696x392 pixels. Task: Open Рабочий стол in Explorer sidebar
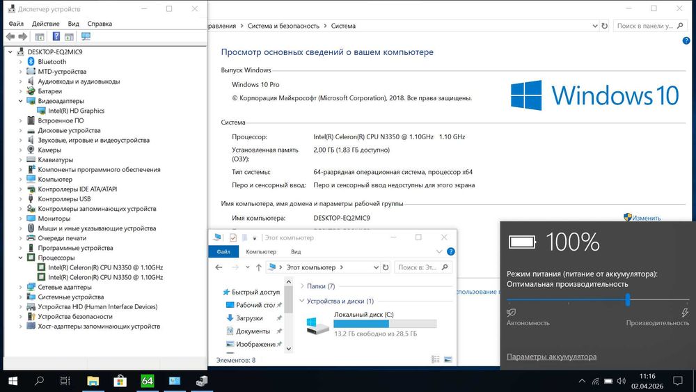click(x=254, y=305)
